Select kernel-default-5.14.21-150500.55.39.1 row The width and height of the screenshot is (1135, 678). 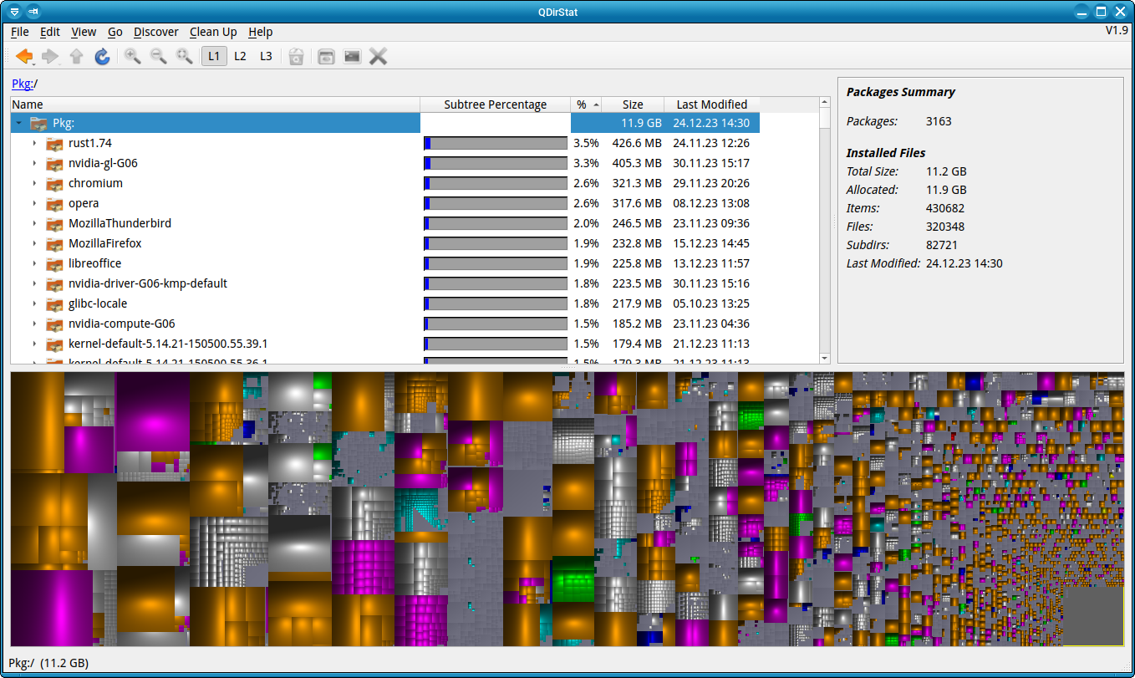tap(384, 344)
